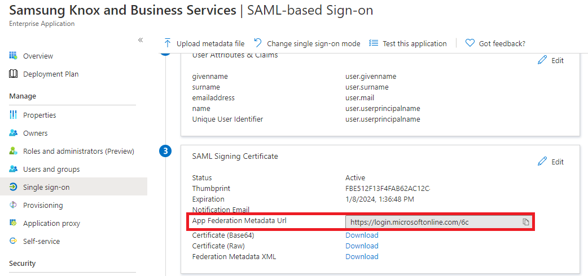Click the thumbprint value FBE512F13F4FAB62AC12C
Viewport: 588px width, 276px height.
[388, 188]
